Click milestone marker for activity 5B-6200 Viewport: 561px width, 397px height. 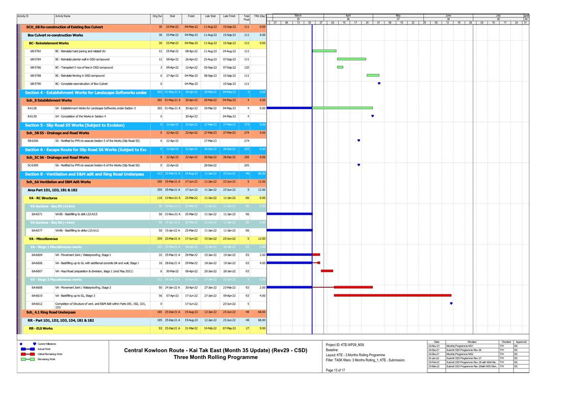pyautogui.click(x=359, y=140)
